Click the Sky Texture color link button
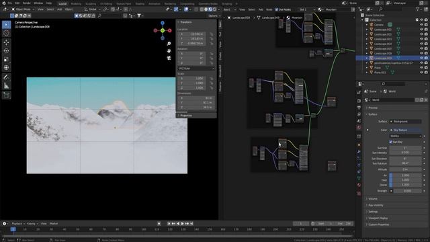430x242 pixels. (405, 130)
